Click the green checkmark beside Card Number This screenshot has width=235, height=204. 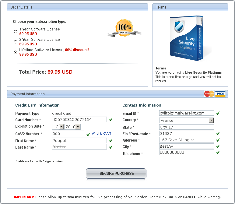click(x=111, y=119)
